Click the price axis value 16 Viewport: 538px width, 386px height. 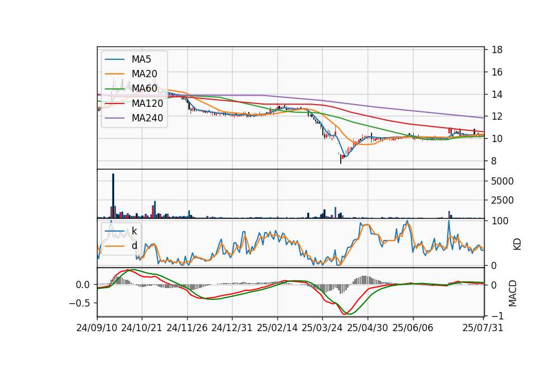(x=497, y=72)
